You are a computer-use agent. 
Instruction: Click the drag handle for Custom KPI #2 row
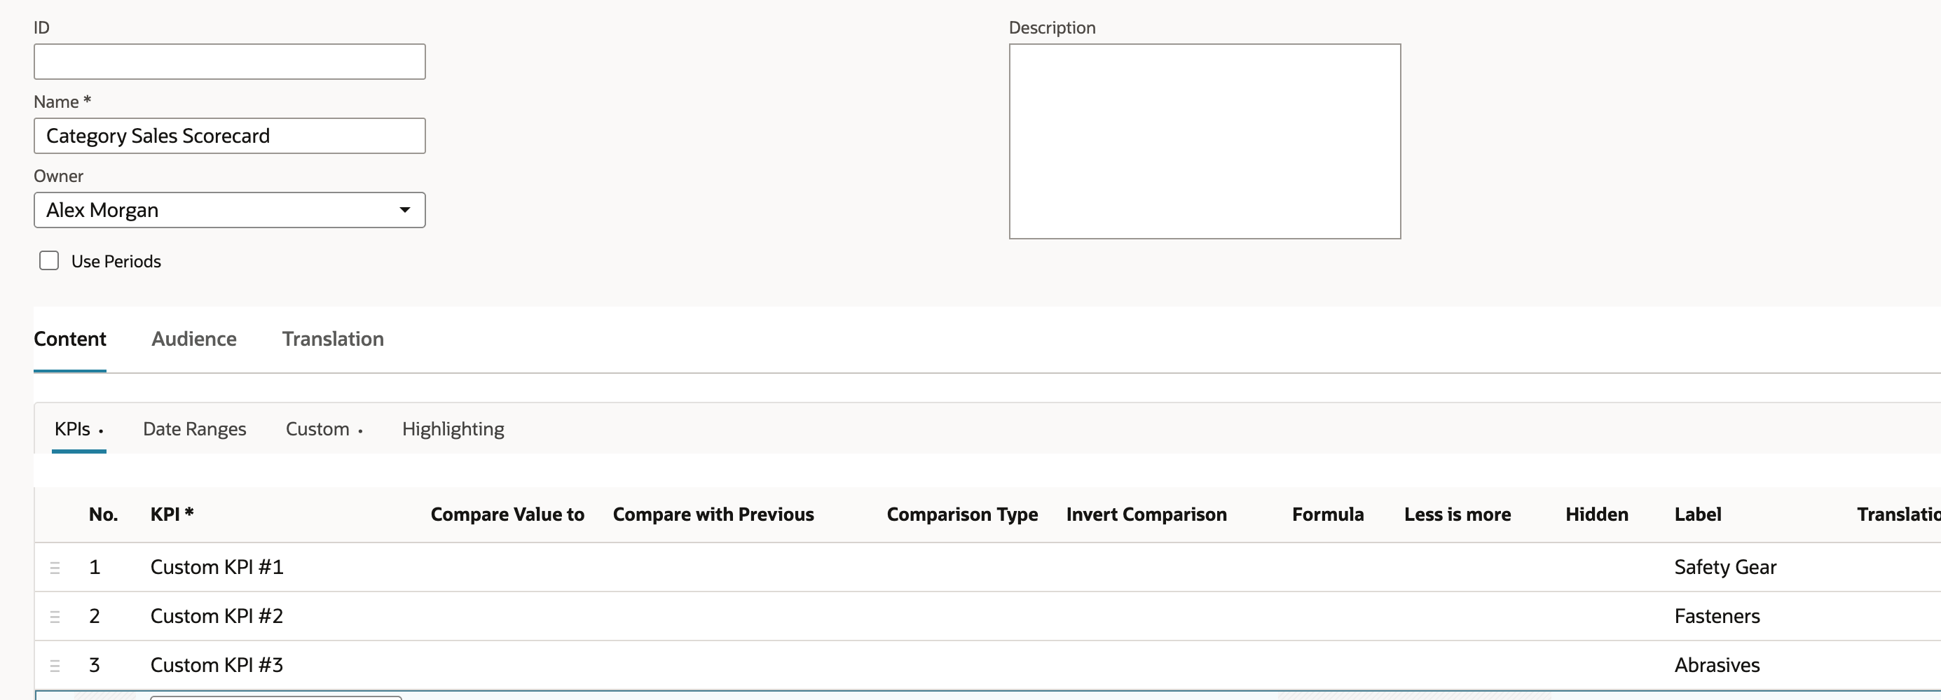pyautogui.click(x=55, y=617)
